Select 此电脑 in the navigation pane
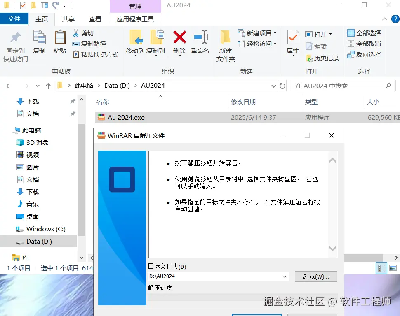 (31, 130)
